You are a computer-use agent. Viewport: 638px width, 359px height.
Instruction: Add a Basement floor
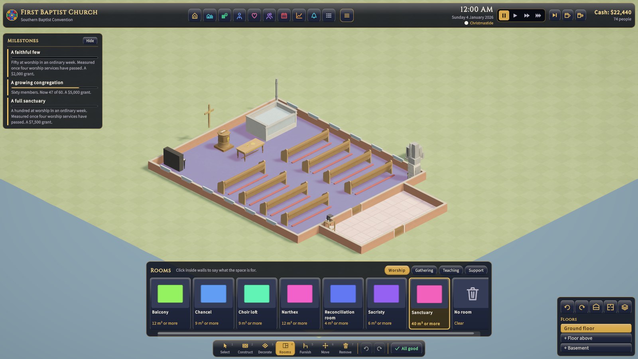596,348
